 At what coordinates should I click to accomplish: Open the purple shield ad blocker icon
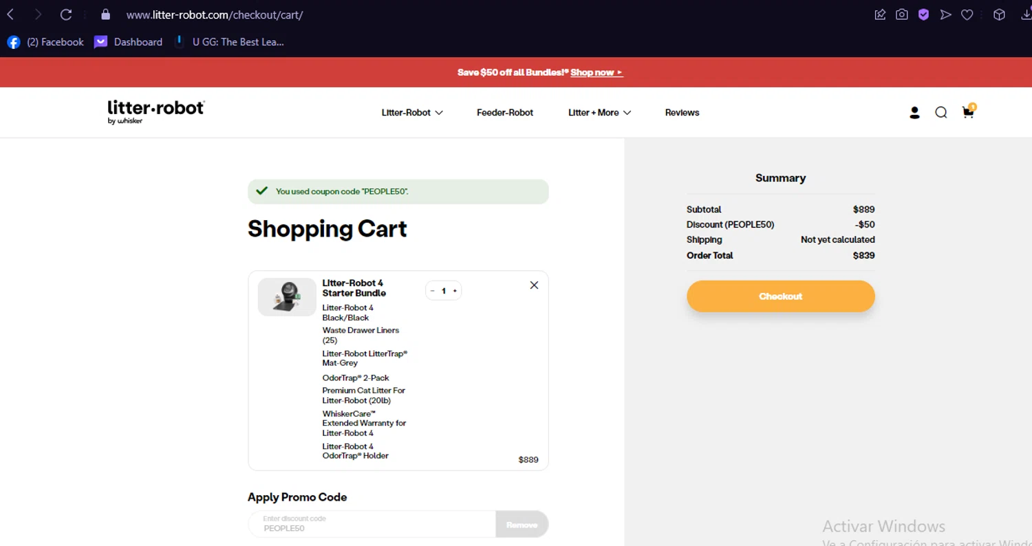pyautogui.click(x=924, y=14)
